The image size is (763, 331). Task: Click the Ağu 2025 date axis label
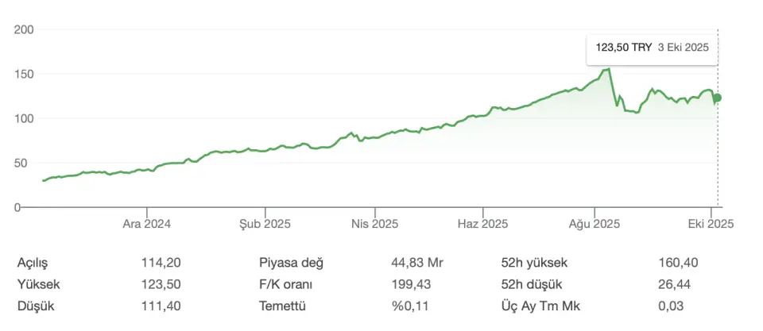(596, 224)
